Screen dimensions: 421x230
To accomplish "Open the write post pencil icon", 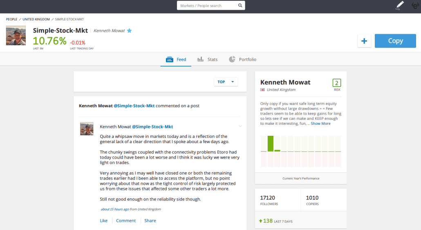I will coord(399,5).
